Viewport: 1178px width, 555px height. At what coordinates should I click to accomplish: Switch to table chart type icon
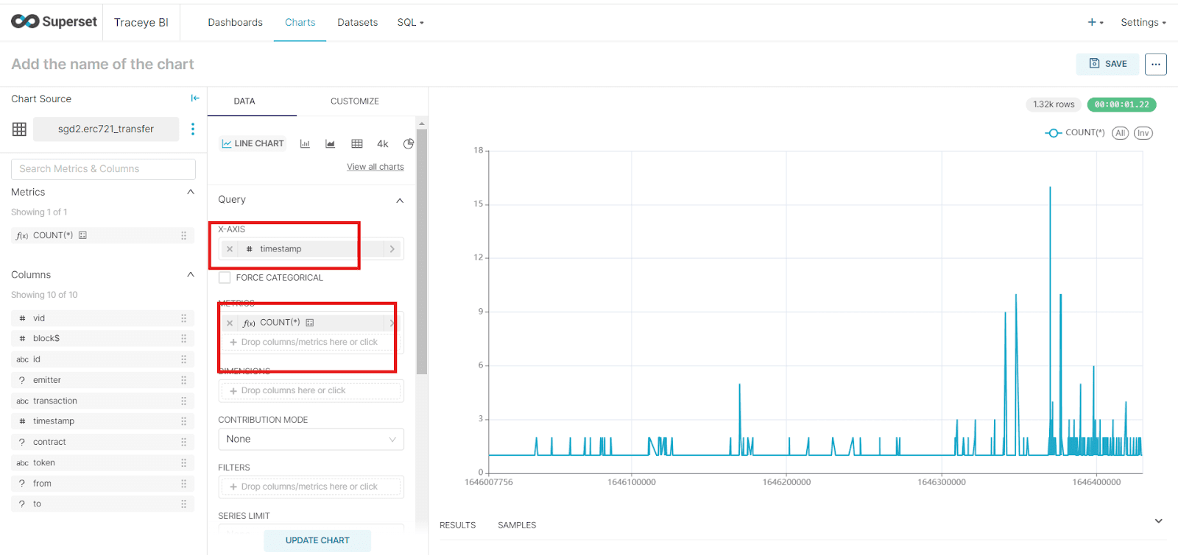point(357,144)
